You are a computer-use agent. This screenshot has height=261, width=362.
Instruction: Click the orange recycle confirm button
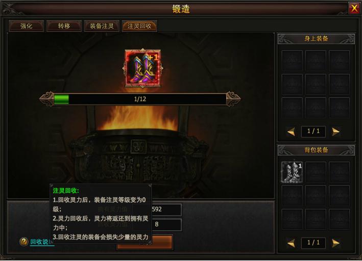click(x=145, y=242)
